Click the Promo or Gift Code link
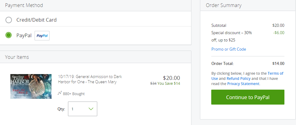Screen dimensions: 296x125 [x=229, y=49]
